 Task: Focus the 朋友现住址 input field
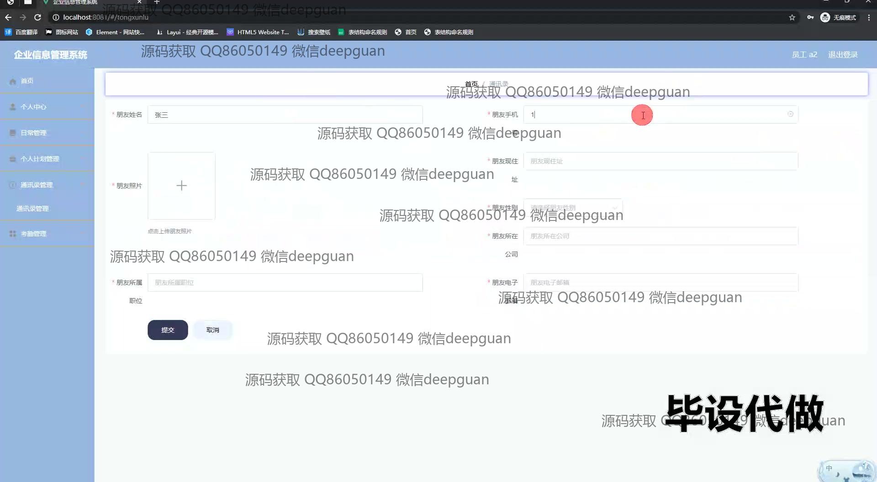(x=660, y=161)
